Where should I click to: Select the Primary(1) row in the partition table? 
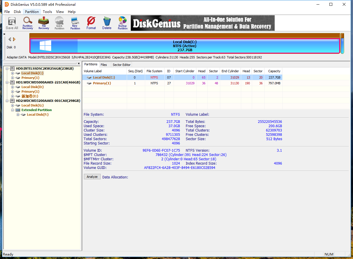tap(182, 83)
